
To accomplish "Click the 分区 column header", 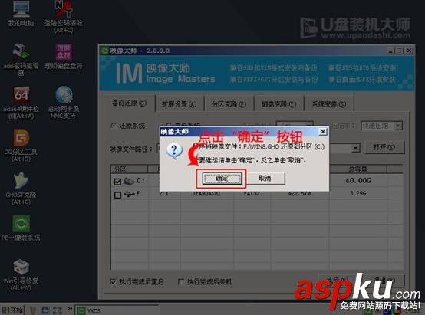I will [130, 169].
